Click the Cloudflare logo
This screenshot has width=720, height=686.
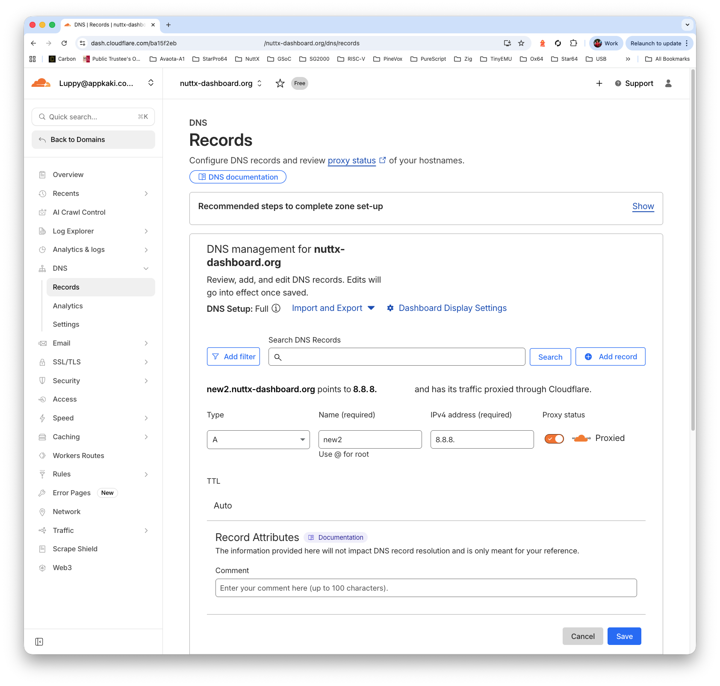41,83
